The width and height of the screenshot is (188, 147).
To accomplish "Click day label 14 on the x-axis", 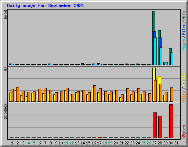I will [x=83, y=143].
